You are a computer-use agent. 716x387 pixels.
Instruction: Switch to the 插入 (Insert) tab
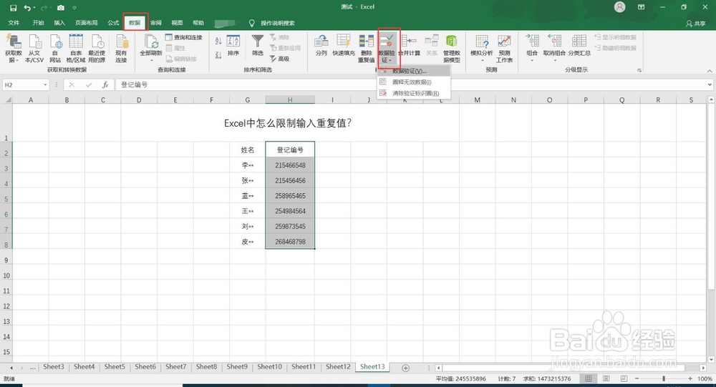click(59, 23)
